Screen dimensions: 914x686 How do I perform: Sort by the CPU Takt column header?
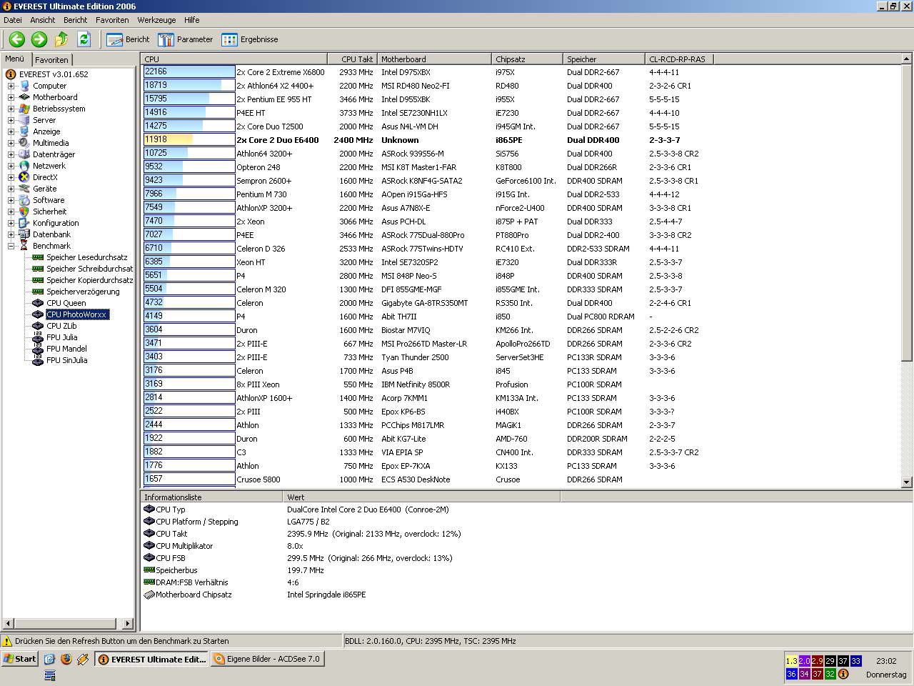352,59
